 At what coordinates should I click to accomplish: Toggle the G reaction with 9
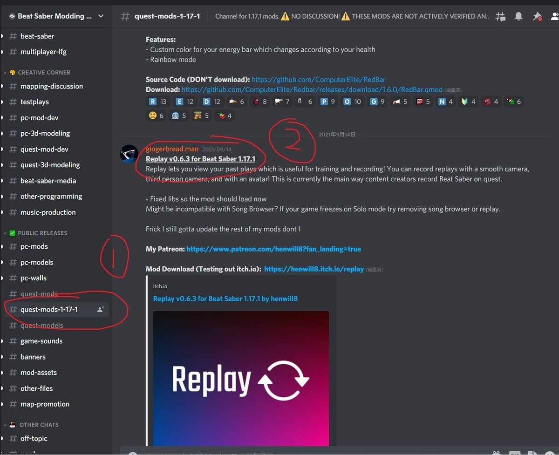[378, 102]
